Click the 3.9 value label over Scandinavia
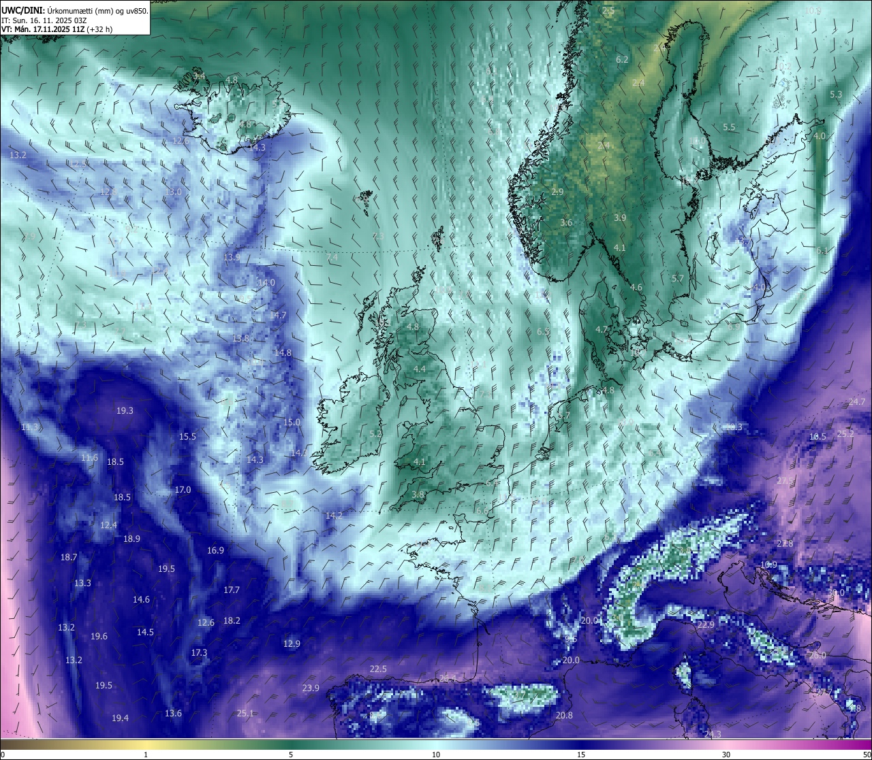This screenshot has height=760, width=872. (620, 217)
